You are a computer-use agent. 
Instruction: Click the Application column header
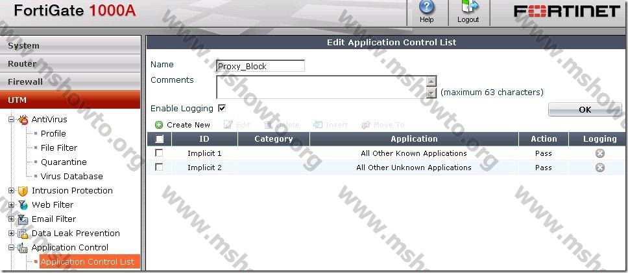point(414,139)
